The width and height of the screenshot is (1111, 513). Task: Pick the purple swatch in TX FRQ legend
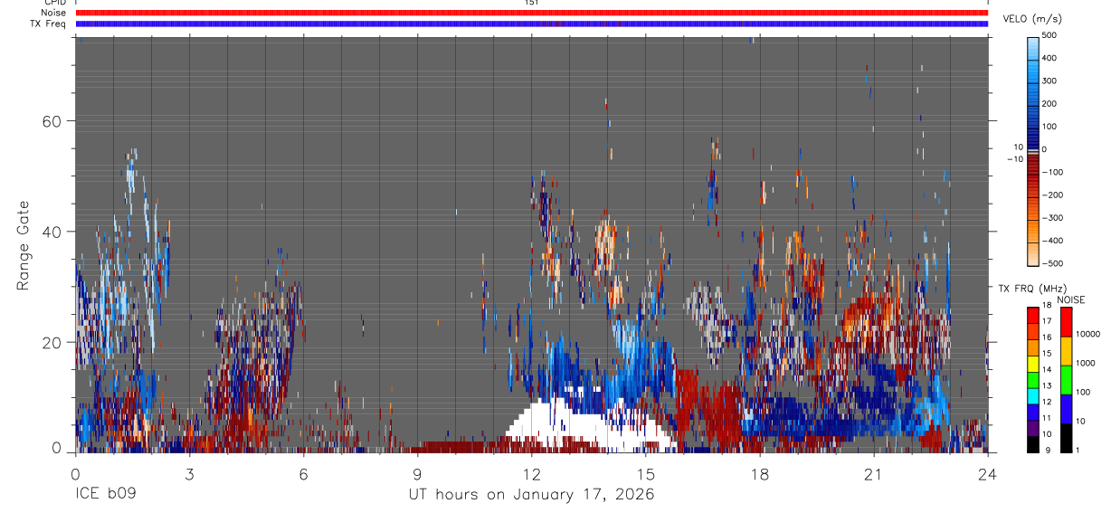pos(1033,428)
